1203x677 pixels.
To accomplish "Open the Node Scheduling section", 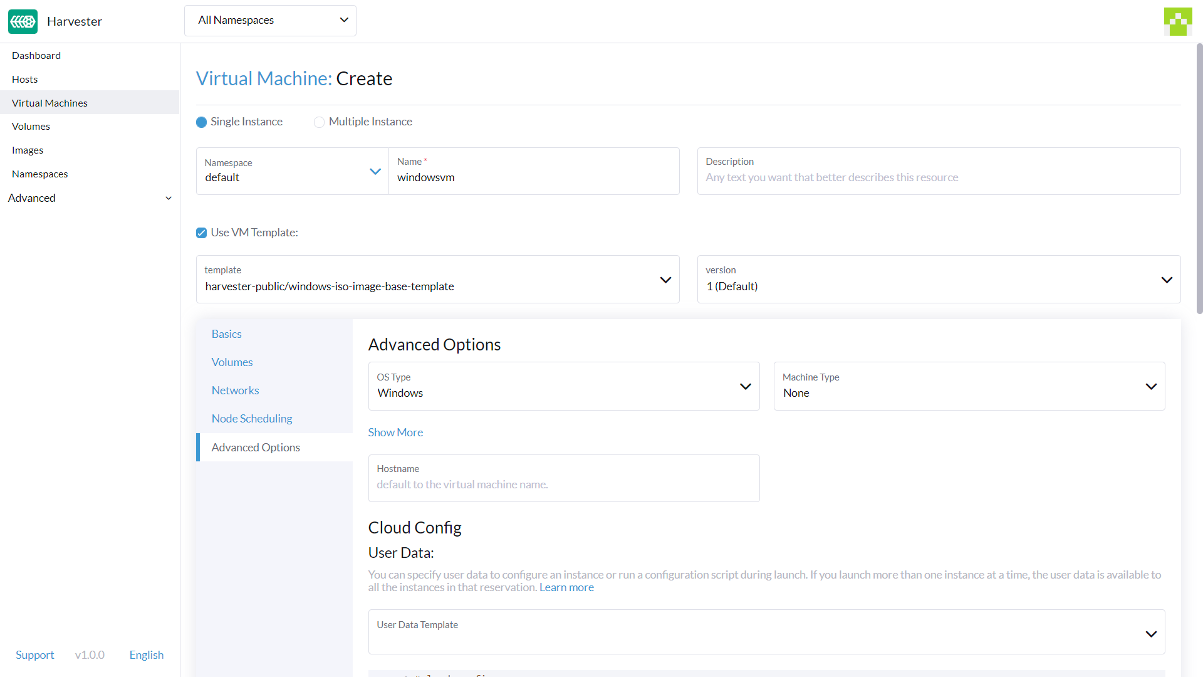I will (x=251, y=418).
